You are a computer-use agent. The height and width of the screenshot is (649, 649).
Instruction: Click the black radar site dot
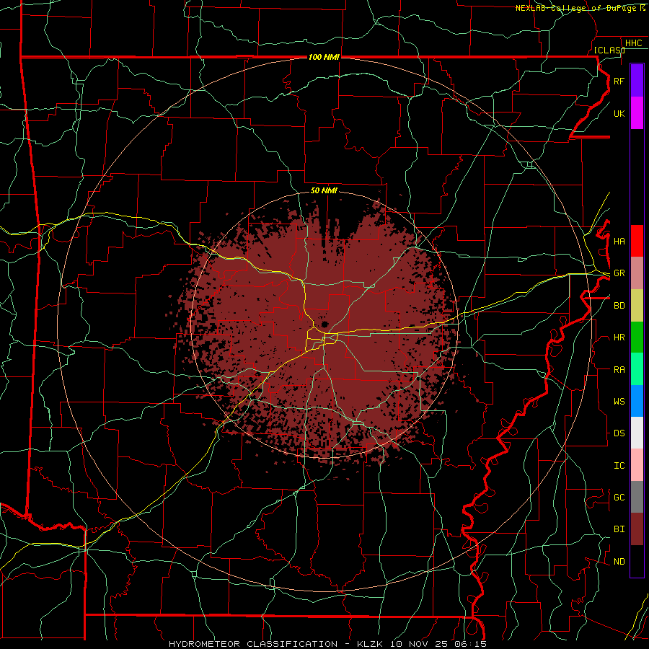[x=325, y=324]
